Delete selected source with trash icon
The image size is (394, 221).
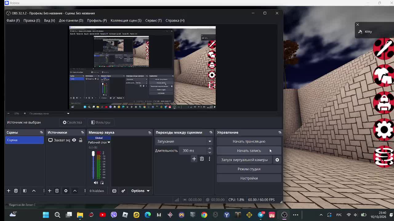click(x=57, y=191)
